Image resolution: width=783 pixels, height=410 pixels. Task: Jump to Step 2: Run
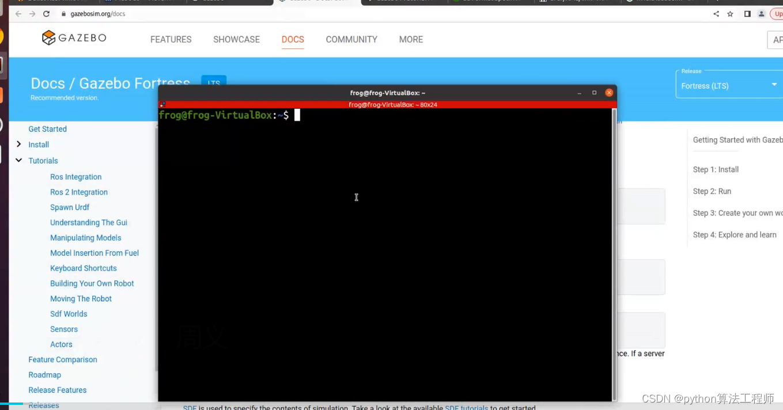(712, 191)
